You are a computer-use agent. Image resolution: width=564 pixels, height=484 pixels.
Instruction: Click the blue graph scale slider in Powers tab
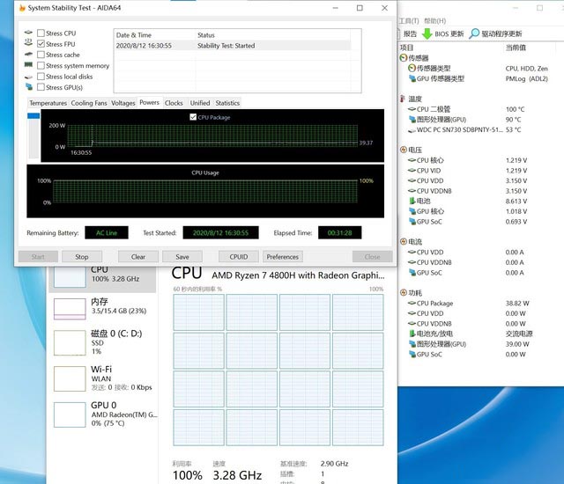click(x=33, y=115)
